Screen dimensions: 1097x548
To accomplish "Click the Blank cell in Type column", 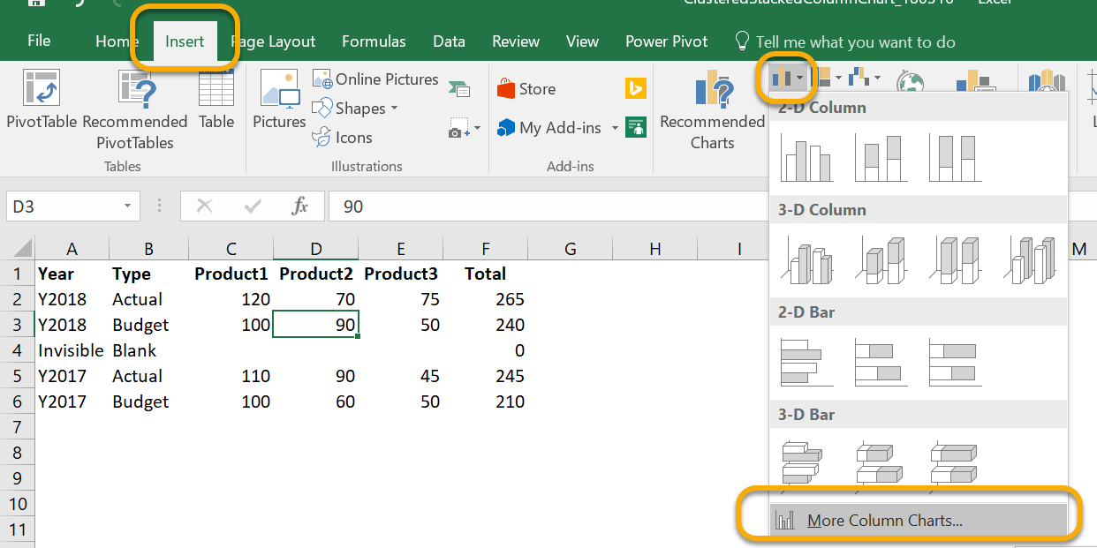I will click(x=148, y=350).
